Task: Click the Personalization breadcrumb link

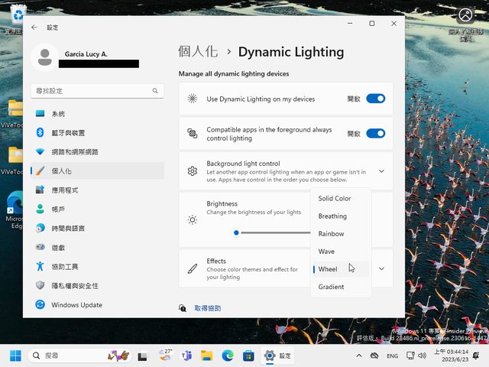Action: [198, 52]
